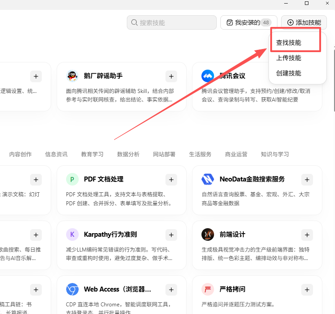Click the red 严 icon of 严格拷问
The image size is (335, 314).
(x=208, y=289)
